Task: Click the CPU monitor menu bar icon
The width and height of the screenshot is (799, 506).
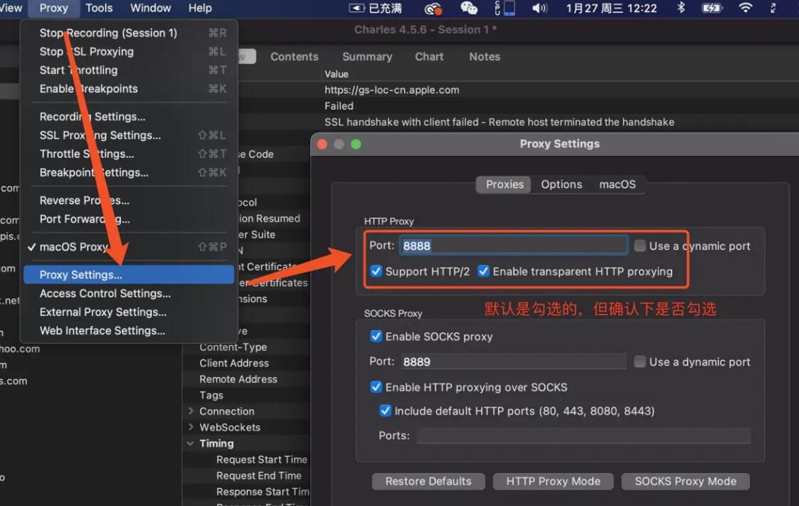Action: click(x=504, y=8)
